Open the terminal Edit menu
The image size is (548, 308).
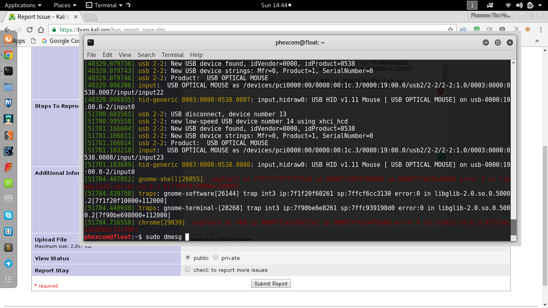(x=107, y=55)
